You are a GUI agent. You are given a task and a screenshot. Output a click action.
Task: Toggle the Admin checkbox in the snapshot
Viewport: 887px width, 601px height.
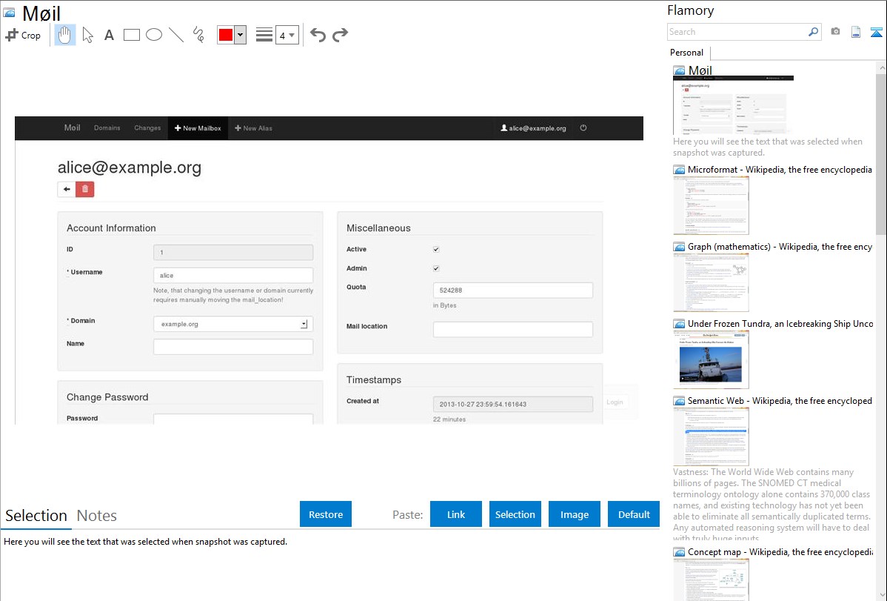(436, 269)
